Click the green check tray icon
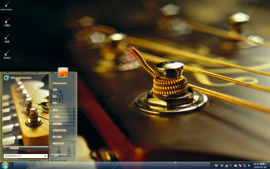 coord(235,166)
